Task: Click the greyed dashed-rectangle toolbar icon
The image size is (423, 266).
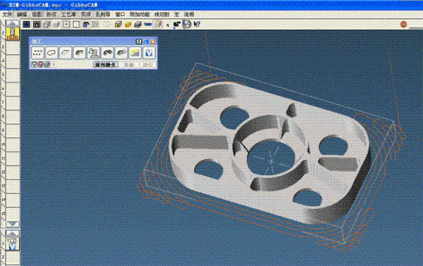Action: [107, 25]
